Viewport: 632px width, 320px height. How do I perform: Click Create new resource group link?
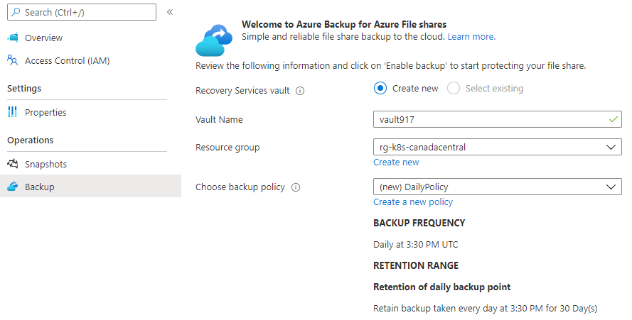396,162
